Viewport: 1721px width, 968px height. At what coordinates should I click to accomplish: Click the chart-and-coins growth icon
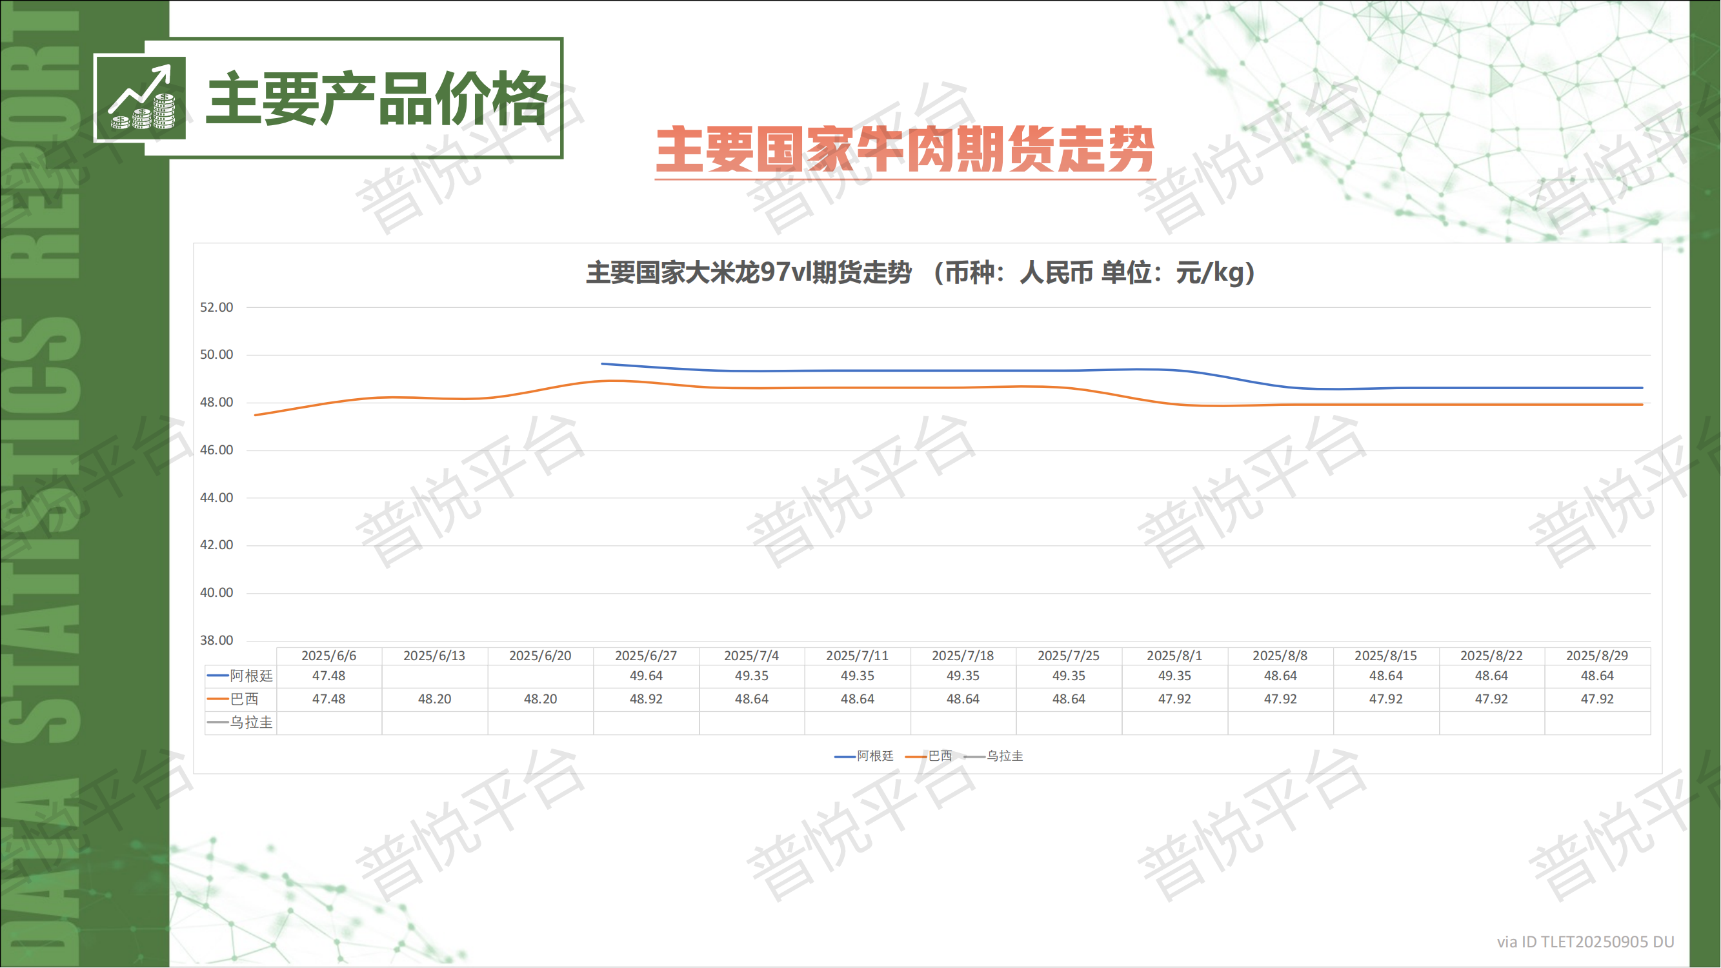point(141,97)
